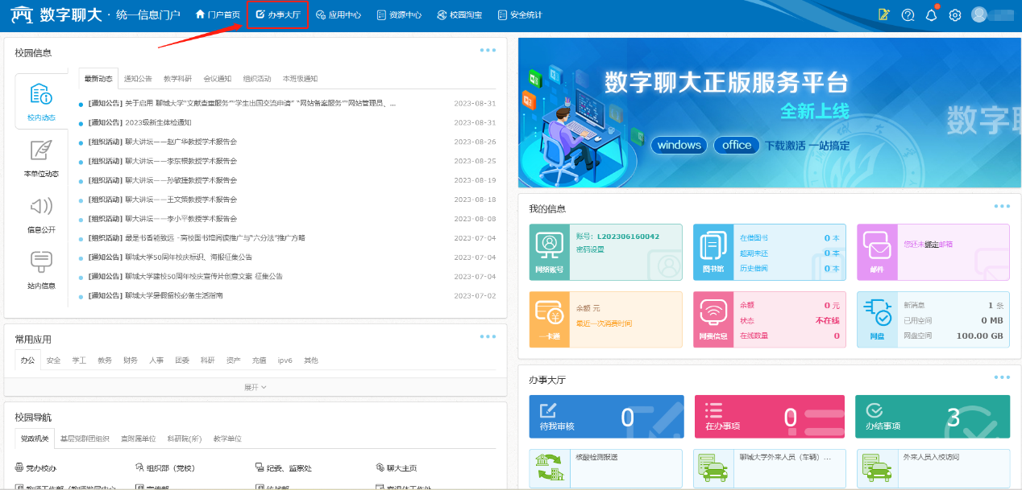Select the 财务 tab in 常用应用
Screen dimensions: 1022x490
(131, 360)
